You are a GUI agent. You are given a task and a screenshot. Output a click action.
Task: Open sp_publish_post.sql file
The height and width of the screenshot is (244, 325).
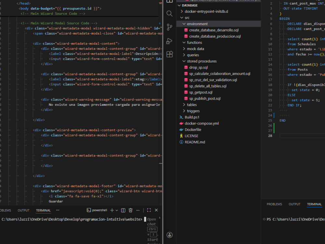point(204,99)
